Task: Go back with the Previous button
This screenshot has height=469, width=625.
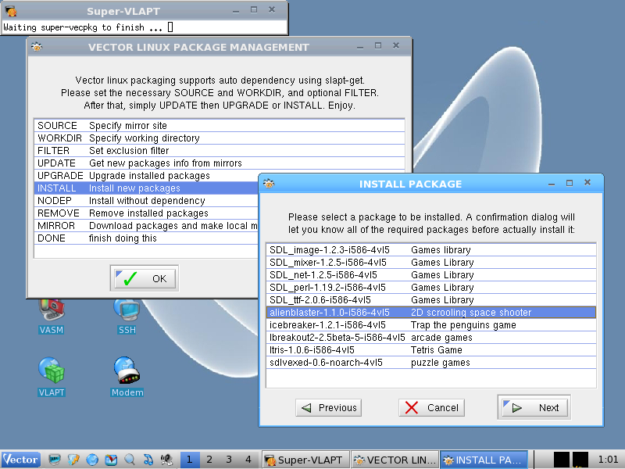Action: tap(328, 407)
